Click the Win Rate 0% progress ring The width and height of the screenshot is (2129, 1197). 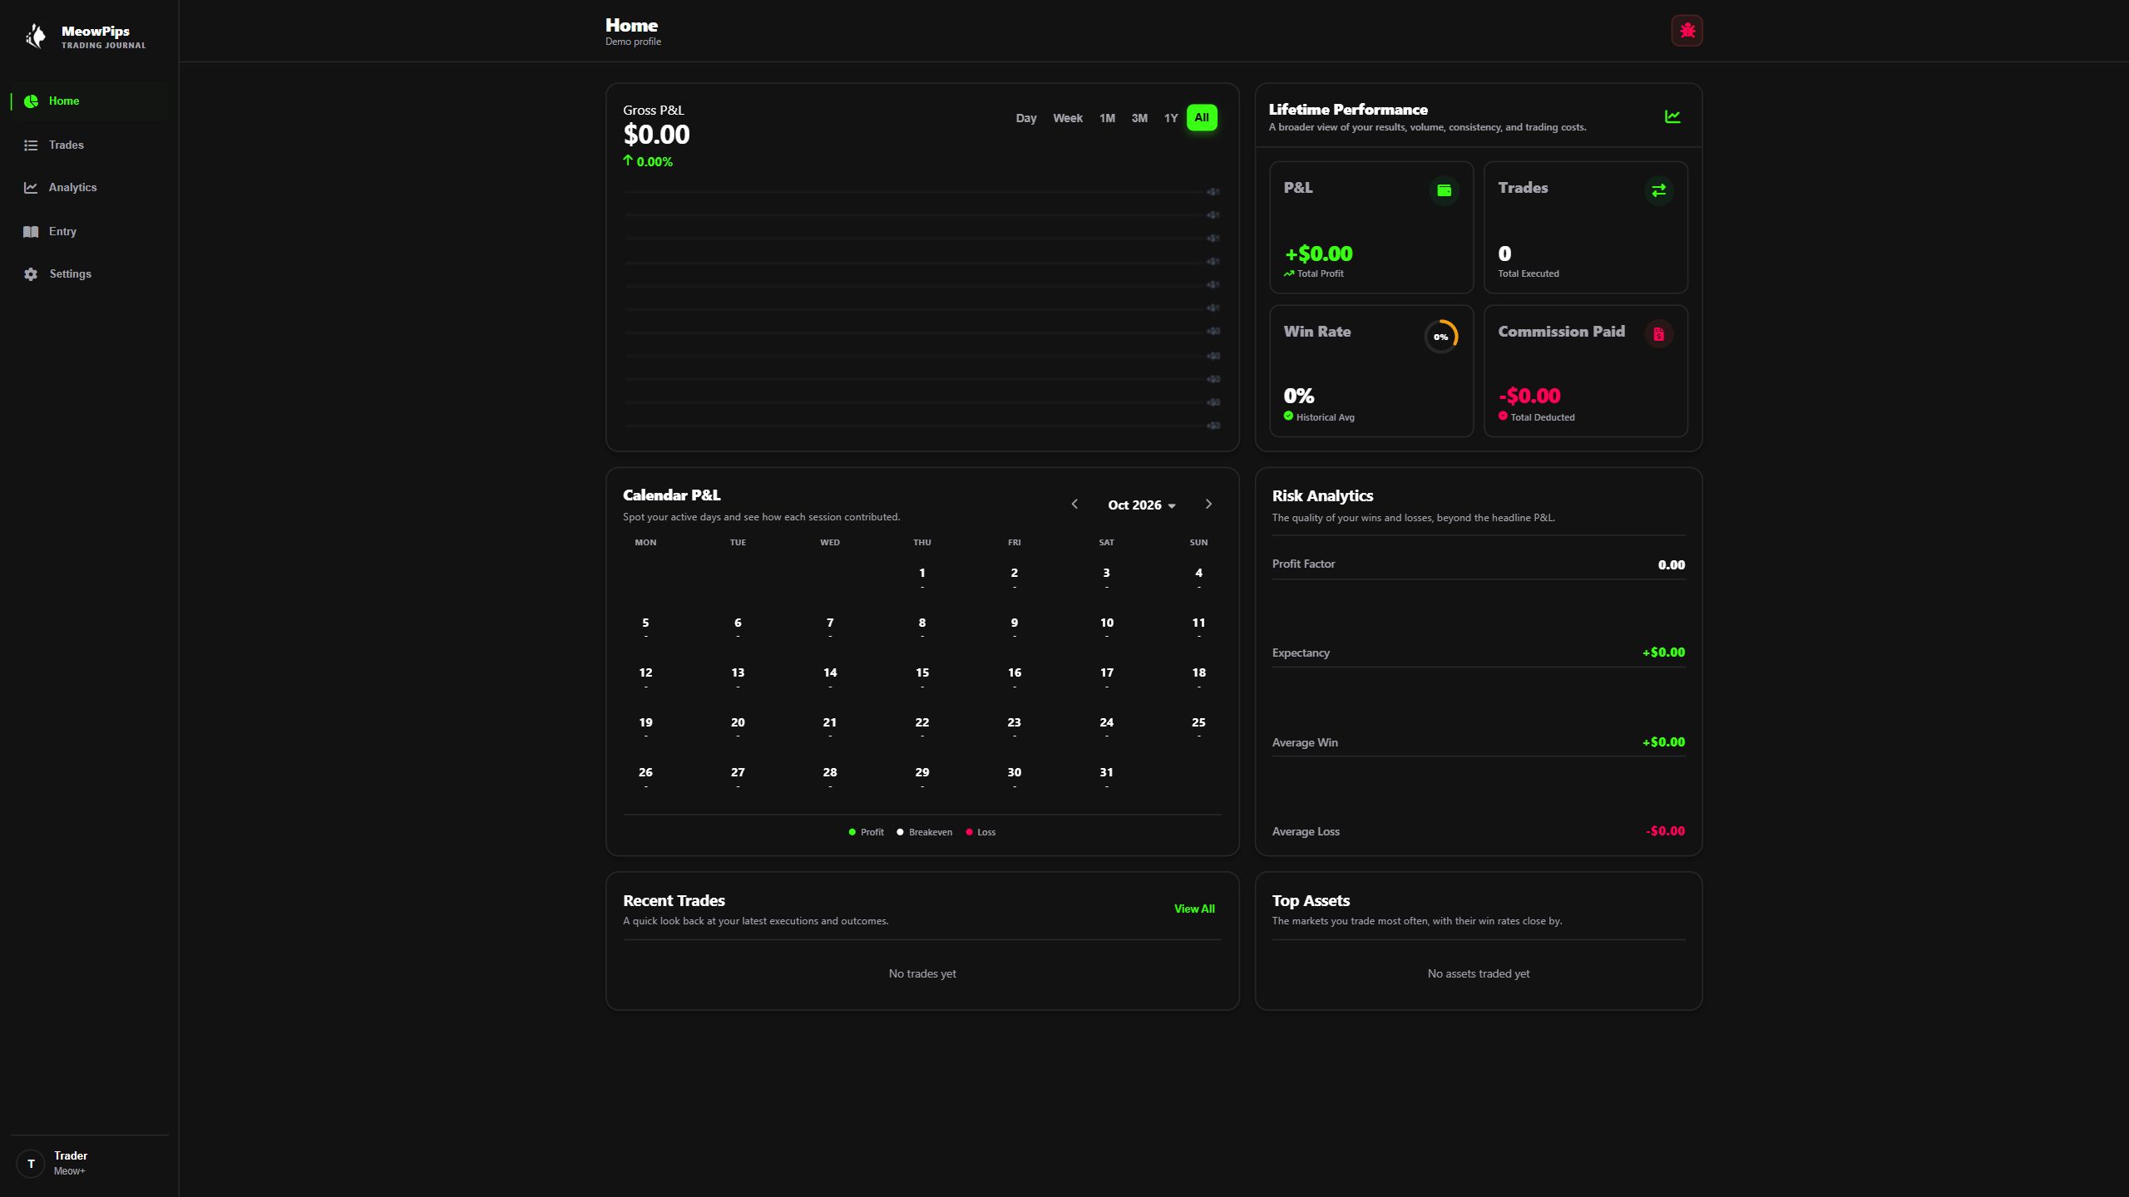1441,337
